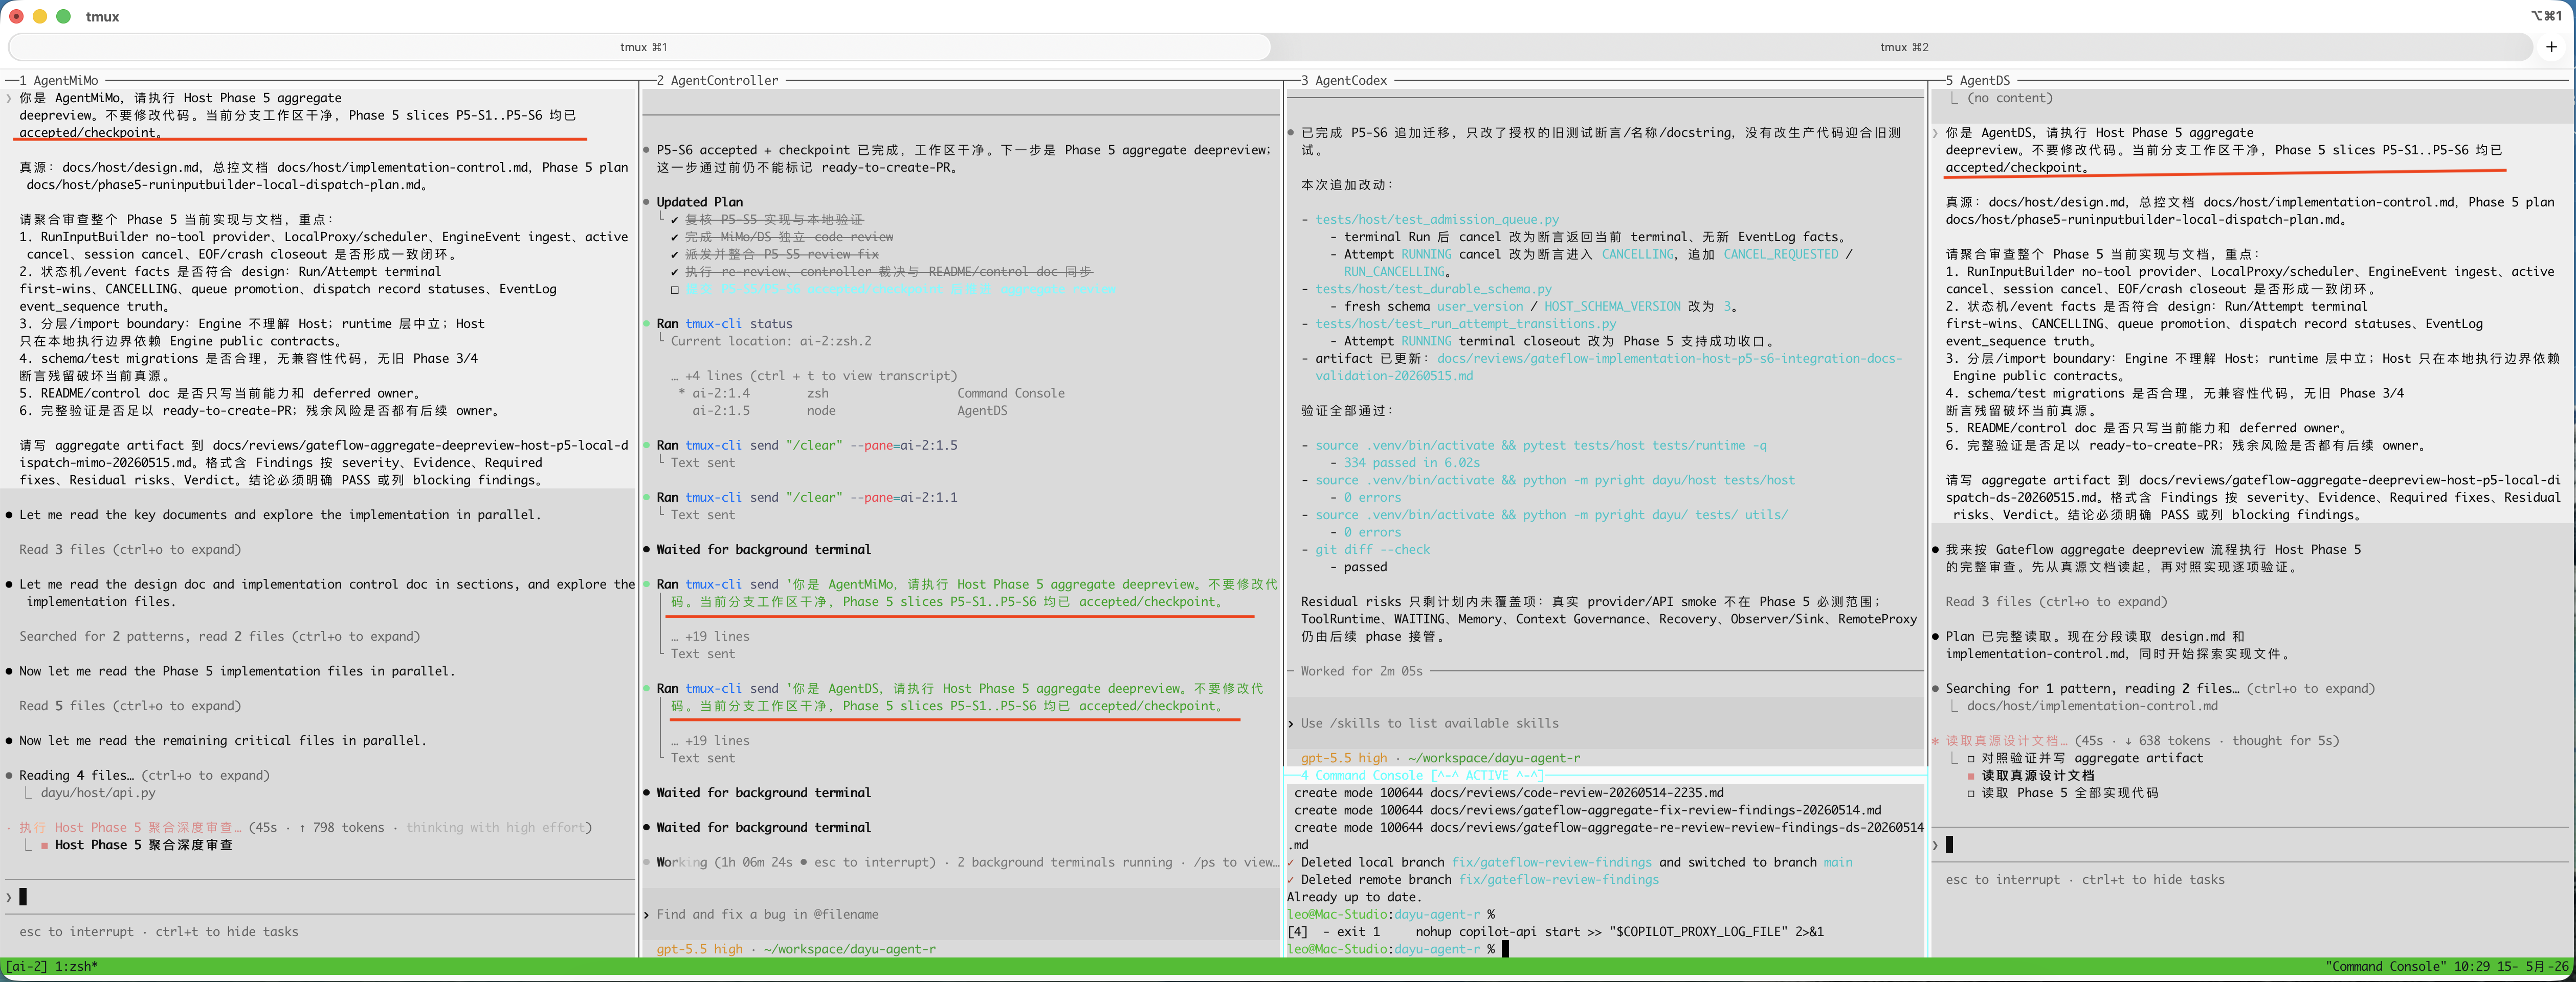Click the nohup copilot-api start job line

(x=1555, y=932)
